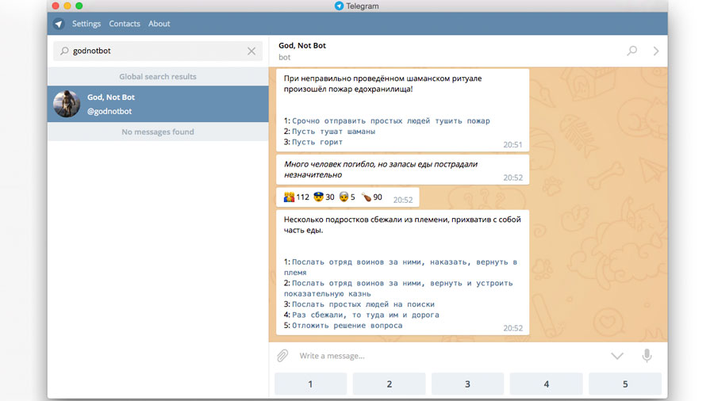Click the search field containing godnotbot
Screen dimensions: 714x401
coord(158,51)
